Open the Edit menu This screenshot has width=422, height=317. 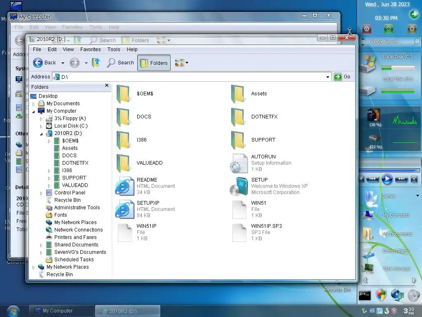(x=52, y=50)
